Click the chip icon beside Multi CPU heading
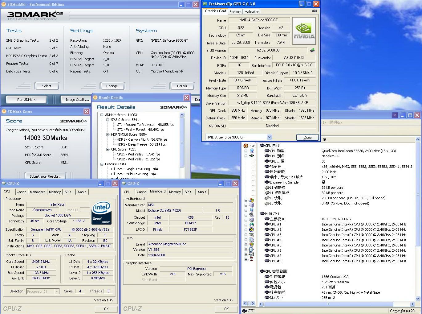Image resolution: width=422 pixels, height=314 pixels. [x=262, y=213]
